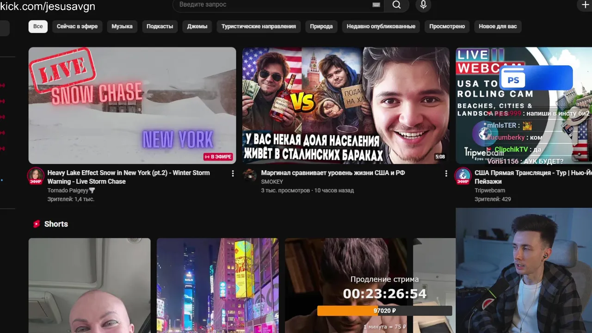This screenshot has height=333, width=592.
Task: Click the Зрителей: 1,4 тыс. text
Action: 71,199
